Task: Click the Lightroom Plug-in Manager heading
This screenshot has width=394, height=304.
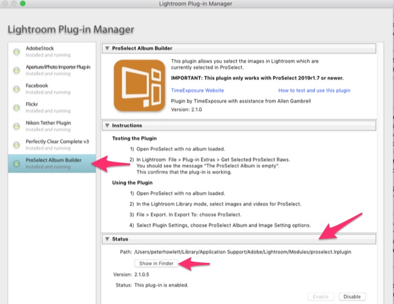Action: click(x=71, y=30)
